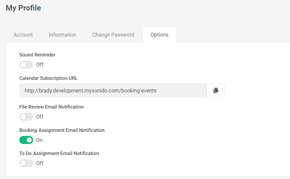The height and width of the screenshot is (179, 290).
Task: Click the File Review Email Notification label
Action: coord(52,107)
